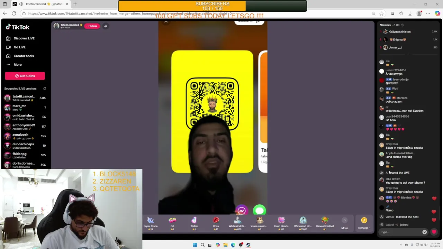Screen dimensions: 443x249
Task: Open dorin.dornea... suggested creator
Action: pos(25,165)
